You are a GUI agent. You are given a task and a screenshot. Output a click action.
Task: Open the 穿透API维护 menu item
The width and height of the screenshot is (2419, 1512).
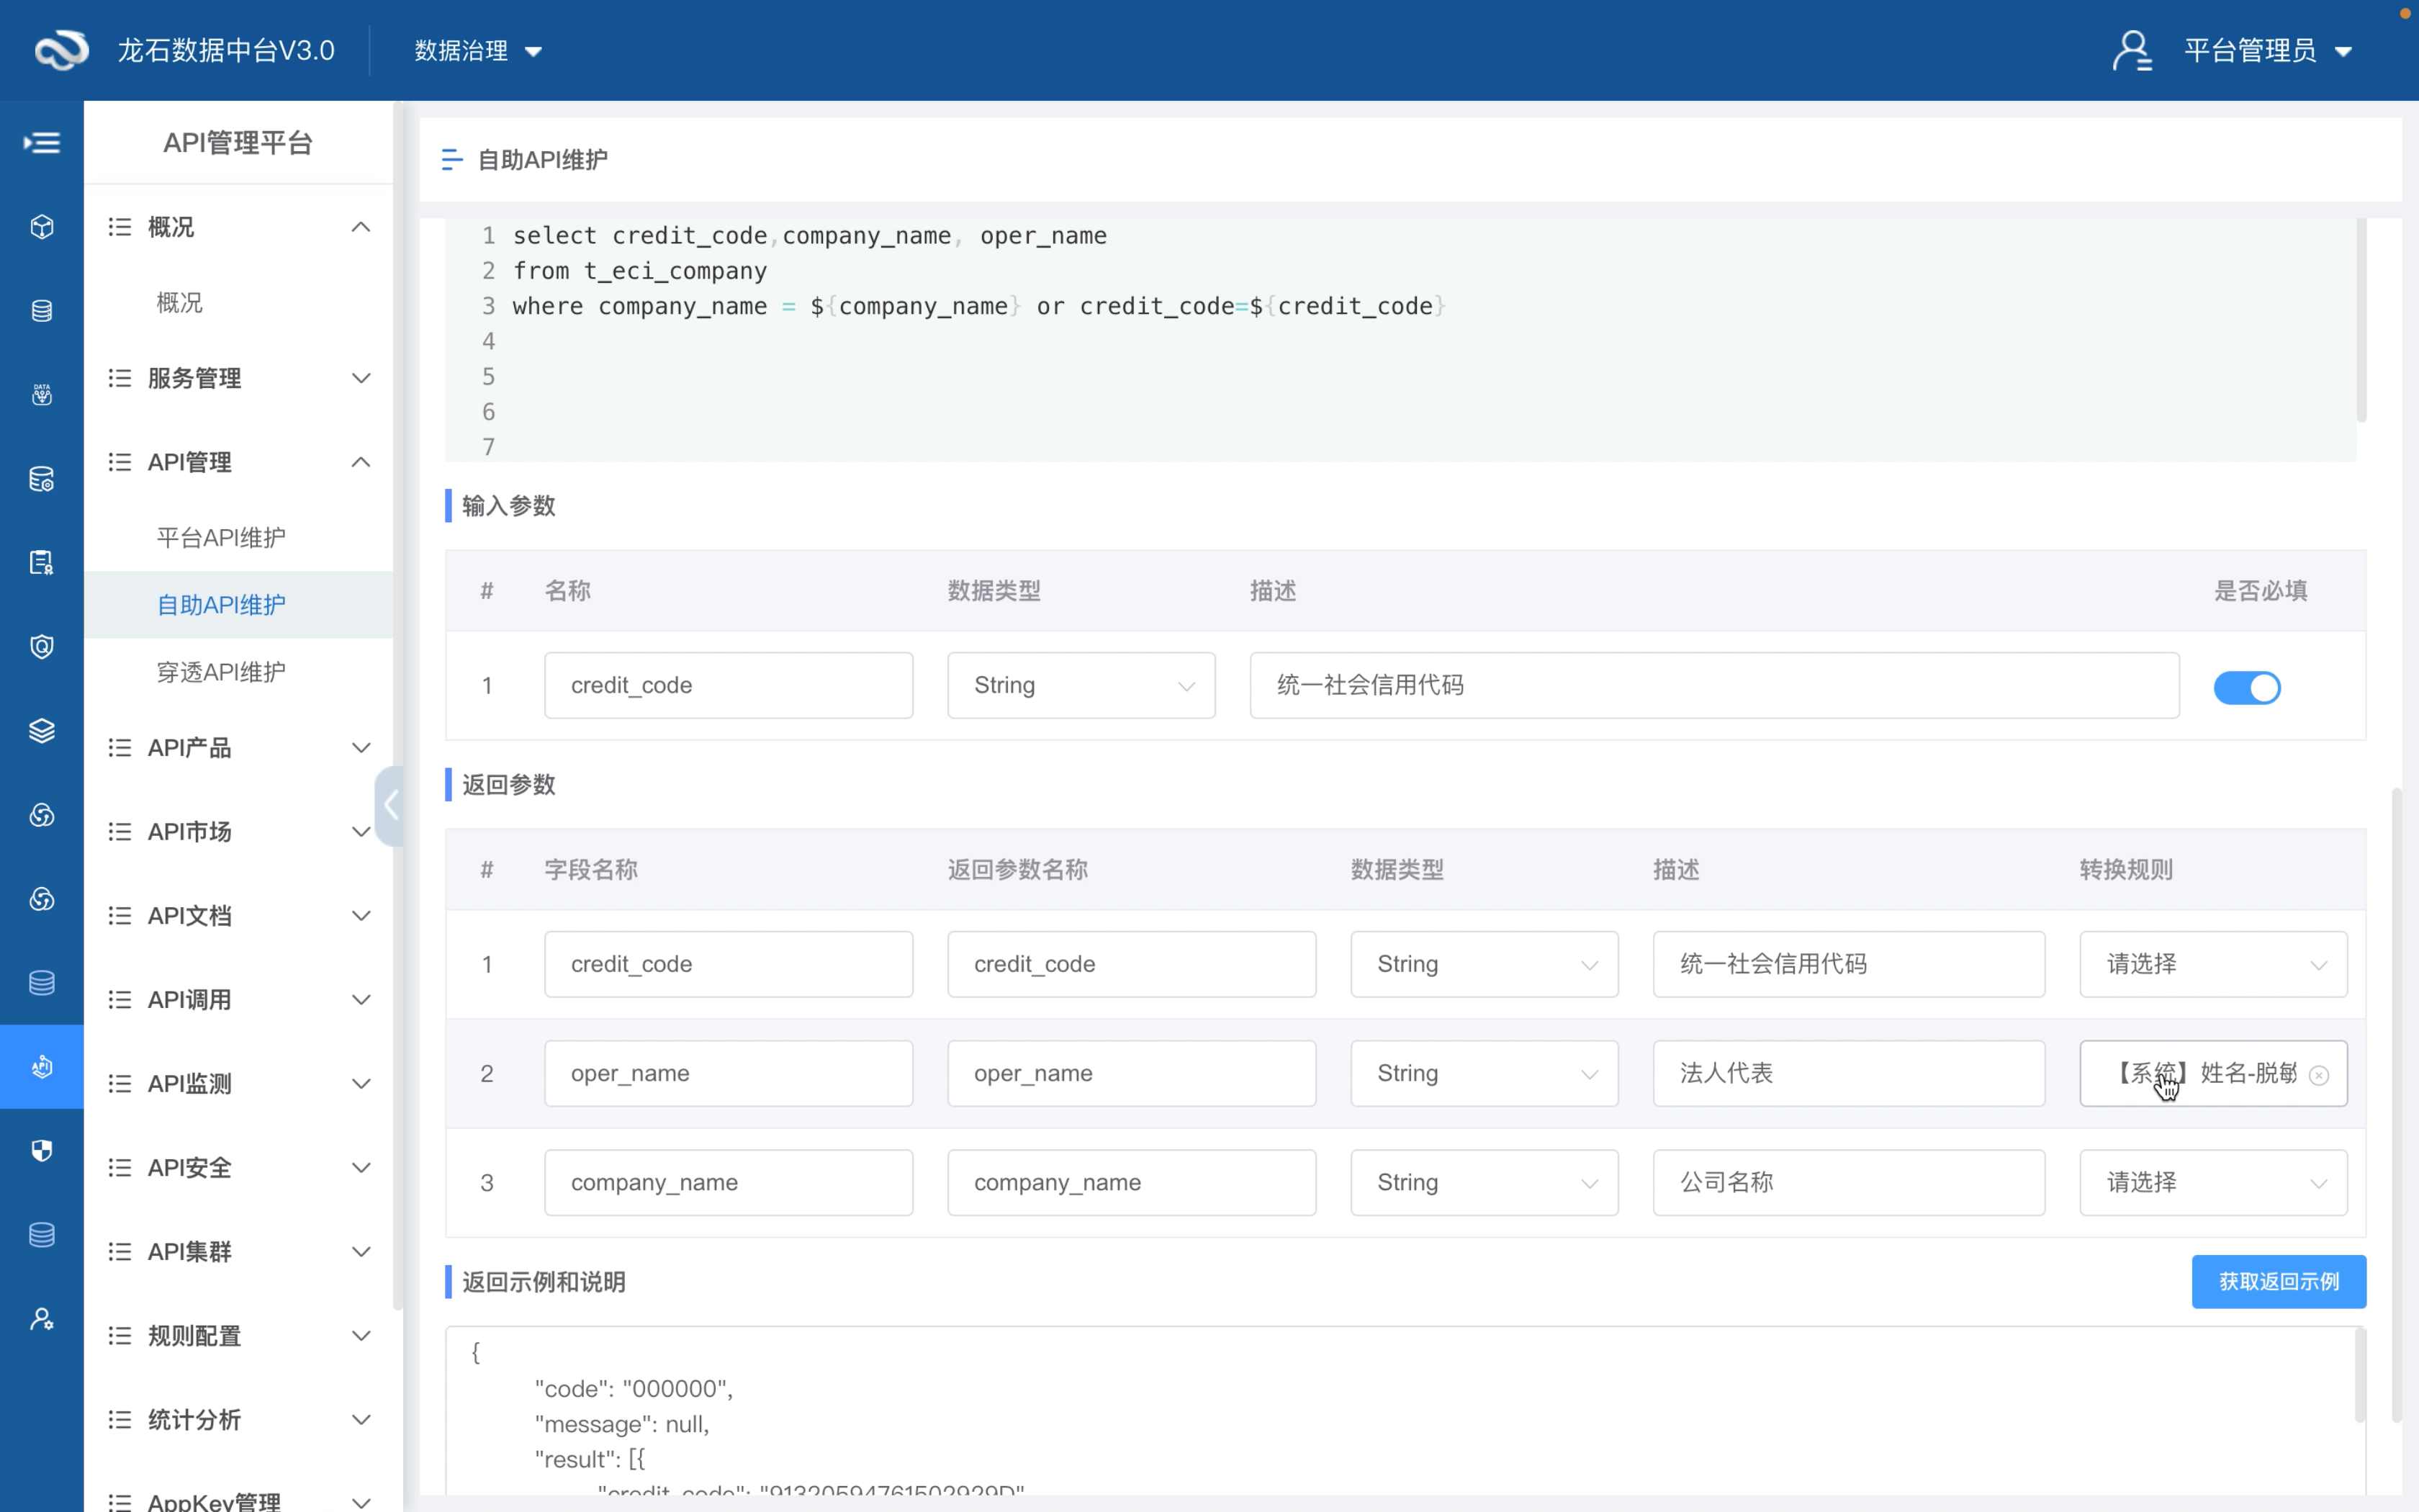coord(221,672)
